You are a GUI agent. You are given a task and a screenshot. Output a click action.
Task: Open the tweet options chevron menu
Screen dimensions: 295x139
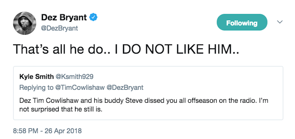point(280,22)
